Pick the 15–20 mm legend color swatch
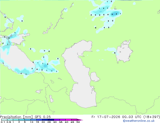160x123 pixels. [39, 120]
